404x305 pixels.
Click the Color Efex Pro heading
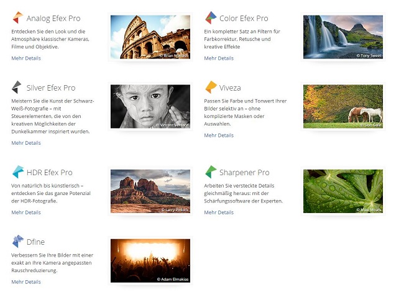(244, 18)
